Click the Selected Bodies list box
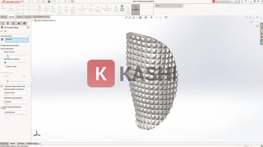This screenshot has height=147, width=263. pos(17,40)
